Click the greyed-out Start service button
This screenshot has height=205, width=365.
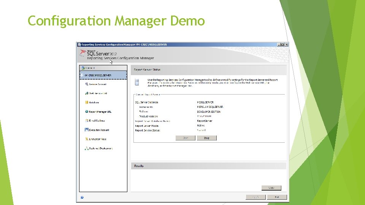(x=185, y=138)
